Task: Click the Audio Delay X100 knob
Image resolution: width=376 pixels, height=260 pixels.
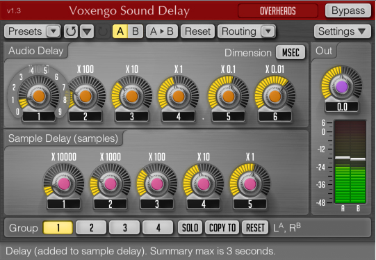Action: [85, 96]
